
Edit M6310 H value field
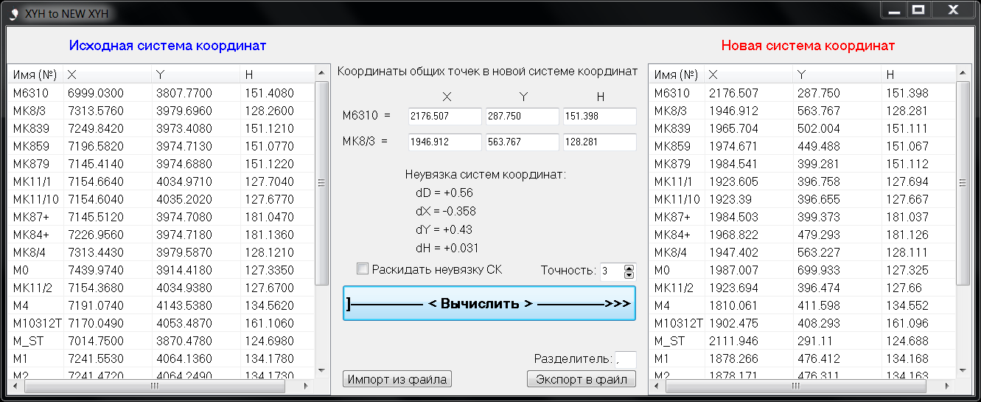(x=599, y=117)
